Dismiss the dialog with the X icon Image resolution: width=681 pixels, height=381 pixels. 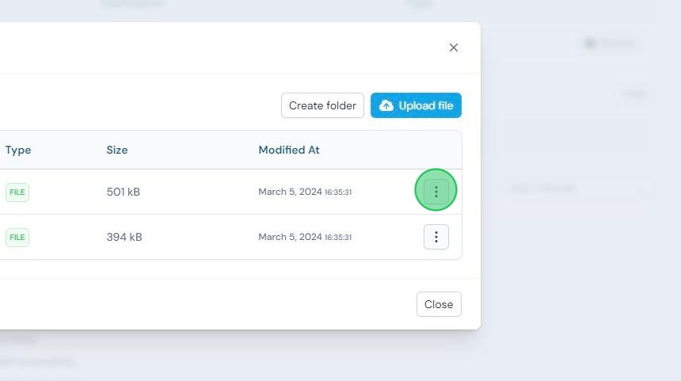(454, 48)
